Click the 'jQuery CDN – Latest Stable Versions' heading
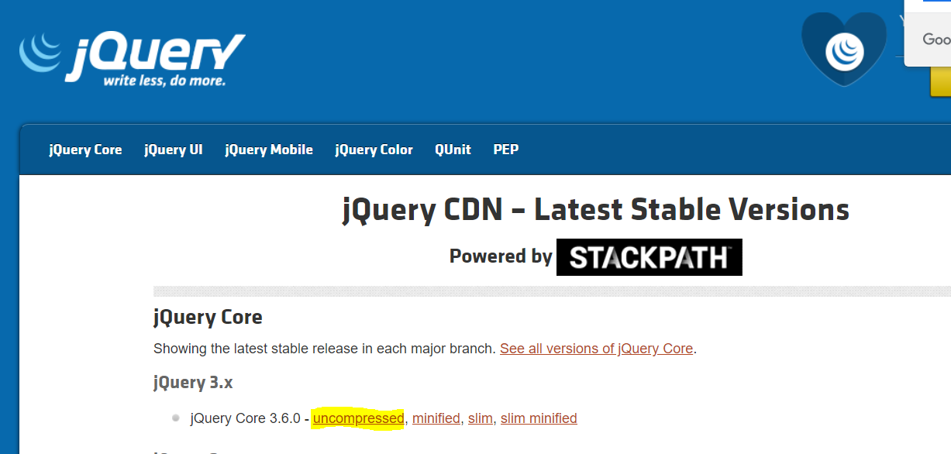 pyautogui.click(x=595, y=210)
